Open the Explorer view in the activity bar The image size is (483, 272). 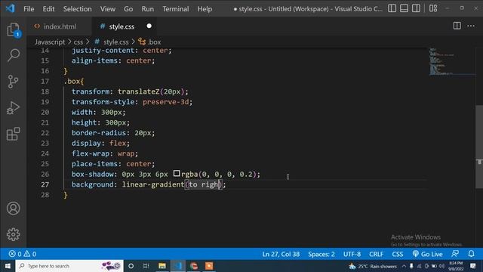point(14,30)
